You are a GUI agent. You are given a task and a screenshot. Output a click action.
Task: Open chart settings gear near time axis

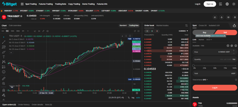137,93
